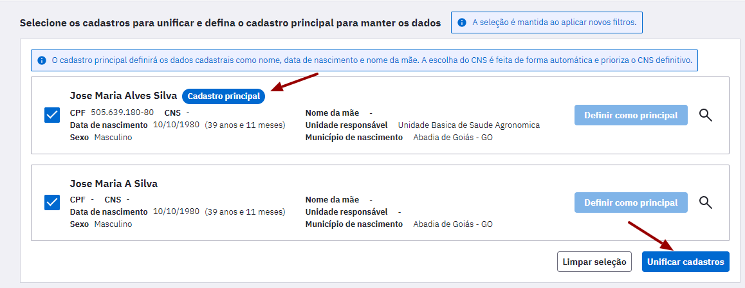Screen dimensions: 745x288
Task: Click the 'Cadastro principal' badge
Action: click(x=224, y=96)
